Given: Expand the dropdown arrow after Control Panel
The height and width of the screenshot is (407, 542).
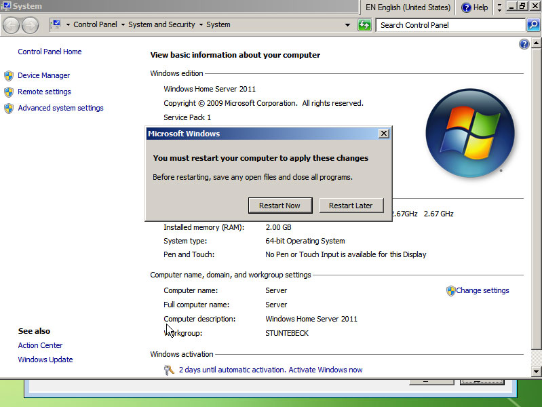Looking at the screenshot, I should (123, 25).
